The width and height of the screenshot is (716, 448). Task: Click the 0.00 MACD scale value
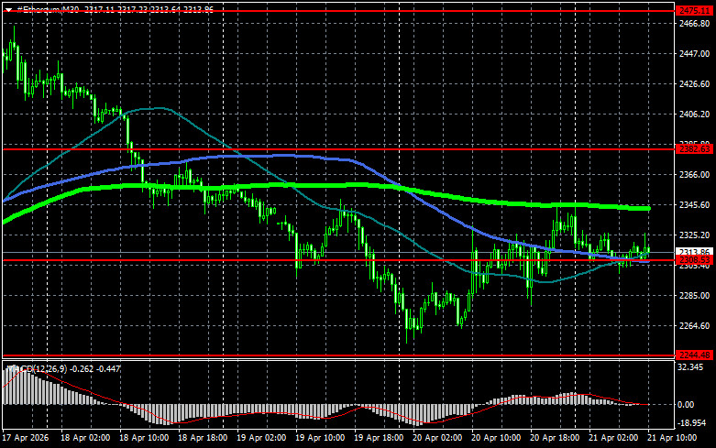pyautogui.click(x=687, y=405)
